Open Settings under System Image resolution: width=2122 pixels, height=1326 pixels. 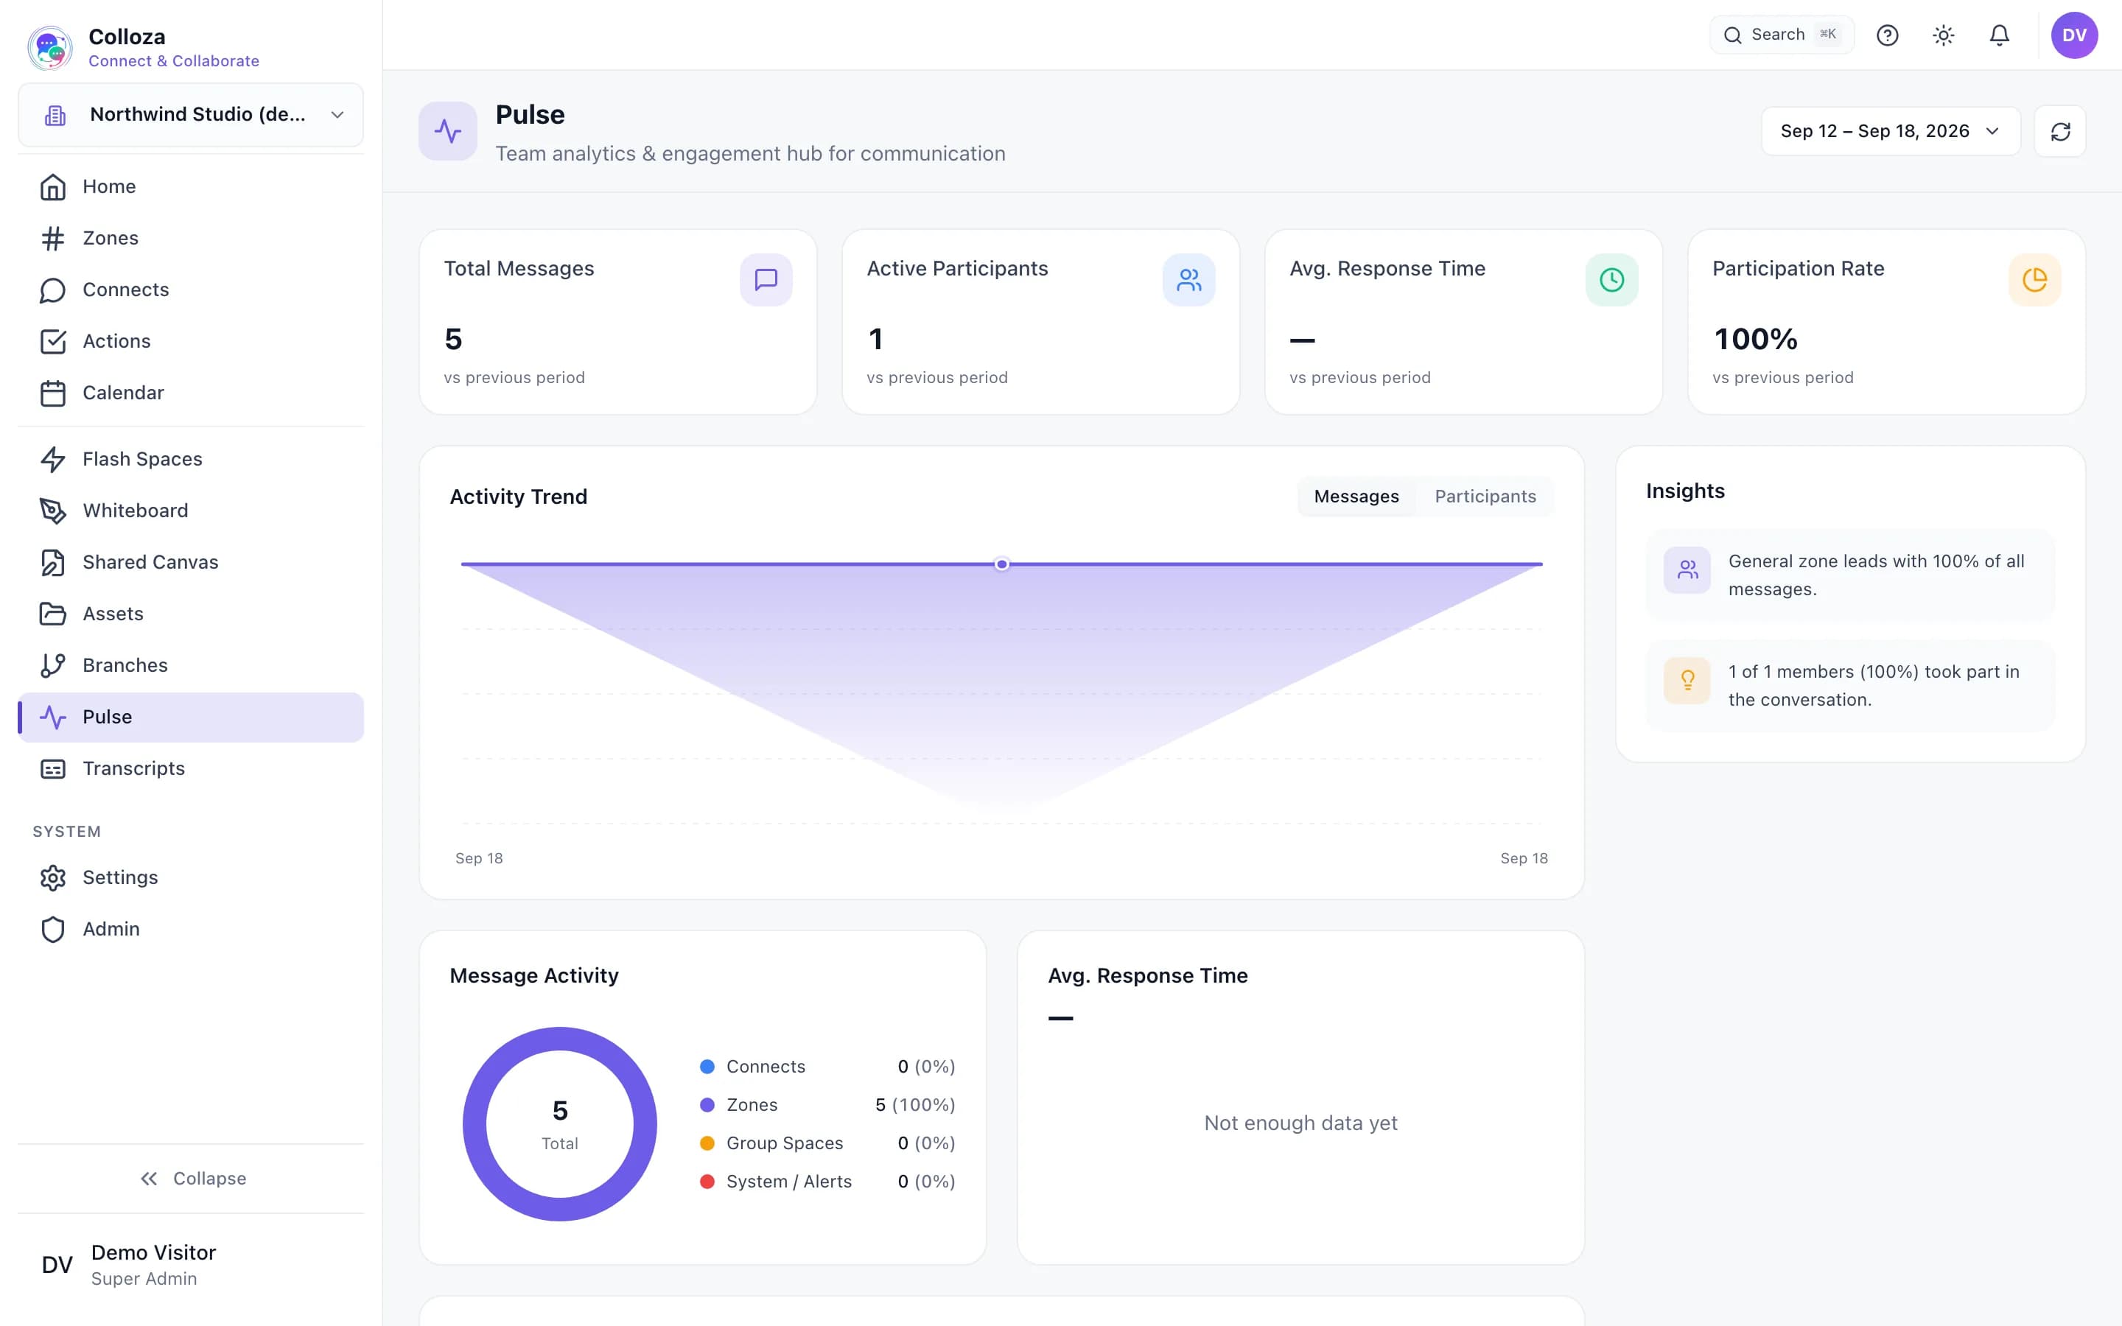pos(190,878)
